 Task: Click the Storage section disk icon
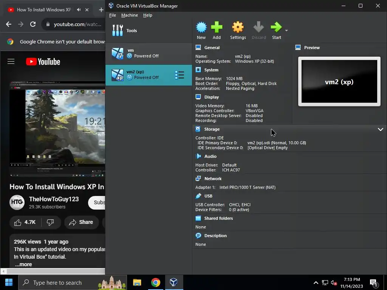pos(198,129)
